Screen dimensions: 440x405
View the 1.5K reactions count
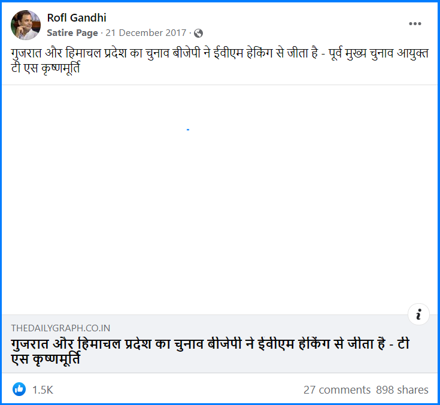pos(43,390)
